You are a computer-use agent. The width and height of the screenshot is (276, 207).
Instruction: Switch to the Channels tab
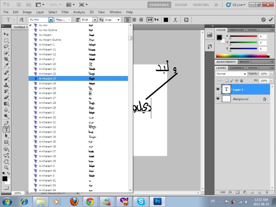tap(237, 68)
